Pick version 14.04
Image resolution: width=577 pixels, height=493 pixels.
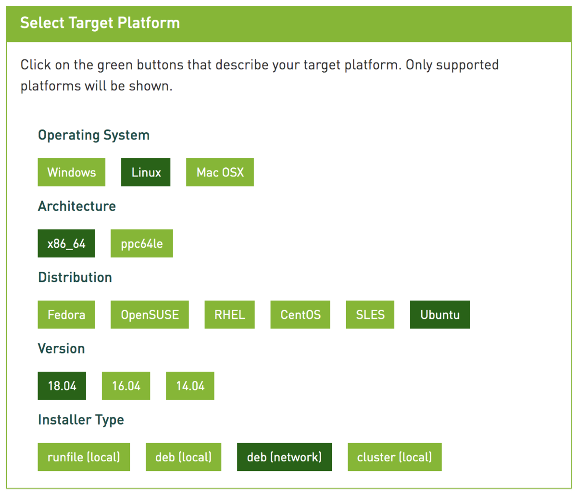pos(190,386)
